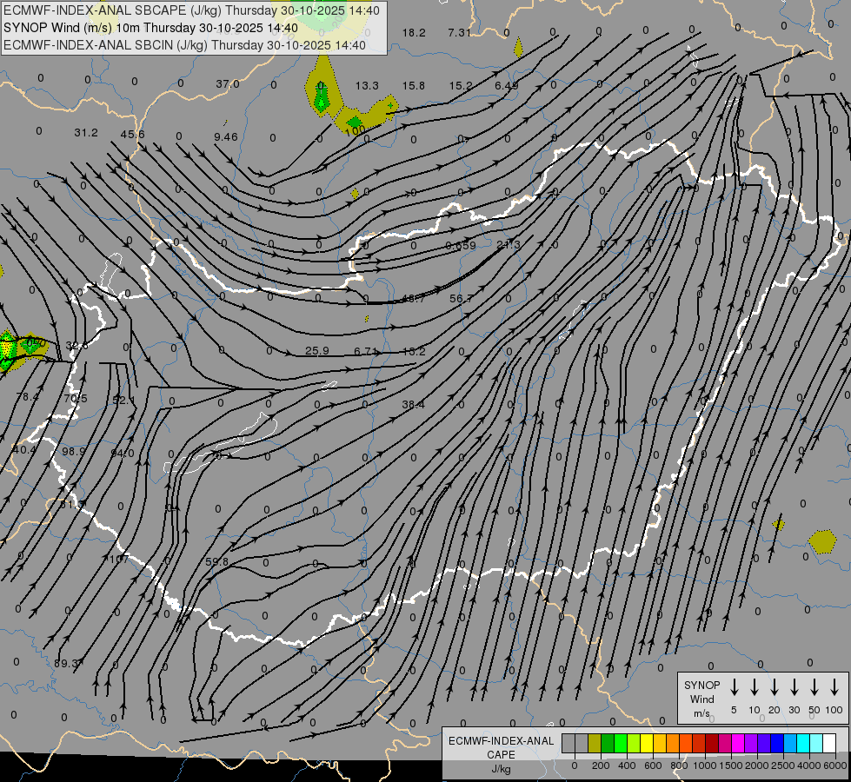This screenshot has width=851, height=782.
Task: Select the cyan CAPE legend swatch
Action: coord(802,744)
